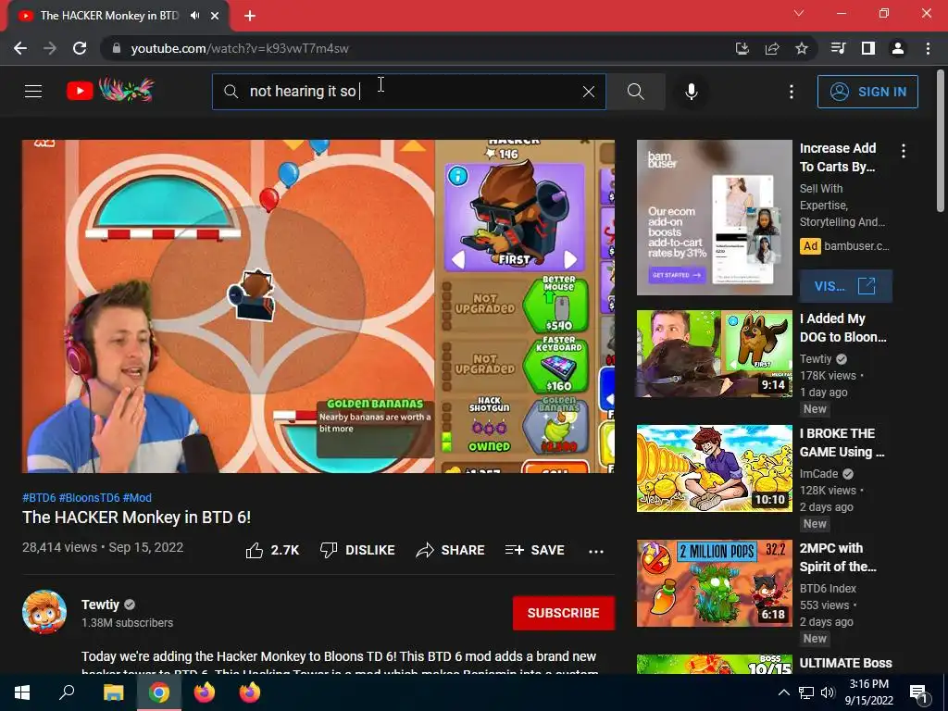
Task: Close The HACKER Monkey tab
Action: point(215,16)
